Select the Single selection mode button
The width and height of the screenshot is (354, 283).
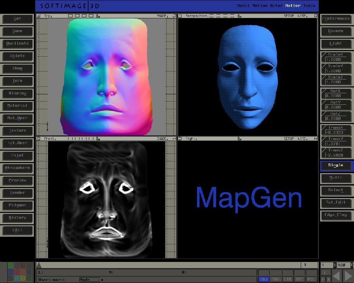[336, 166]
